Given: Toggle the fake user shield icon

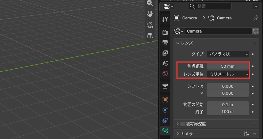Looking at the screenshot, I should pos(256,31).
